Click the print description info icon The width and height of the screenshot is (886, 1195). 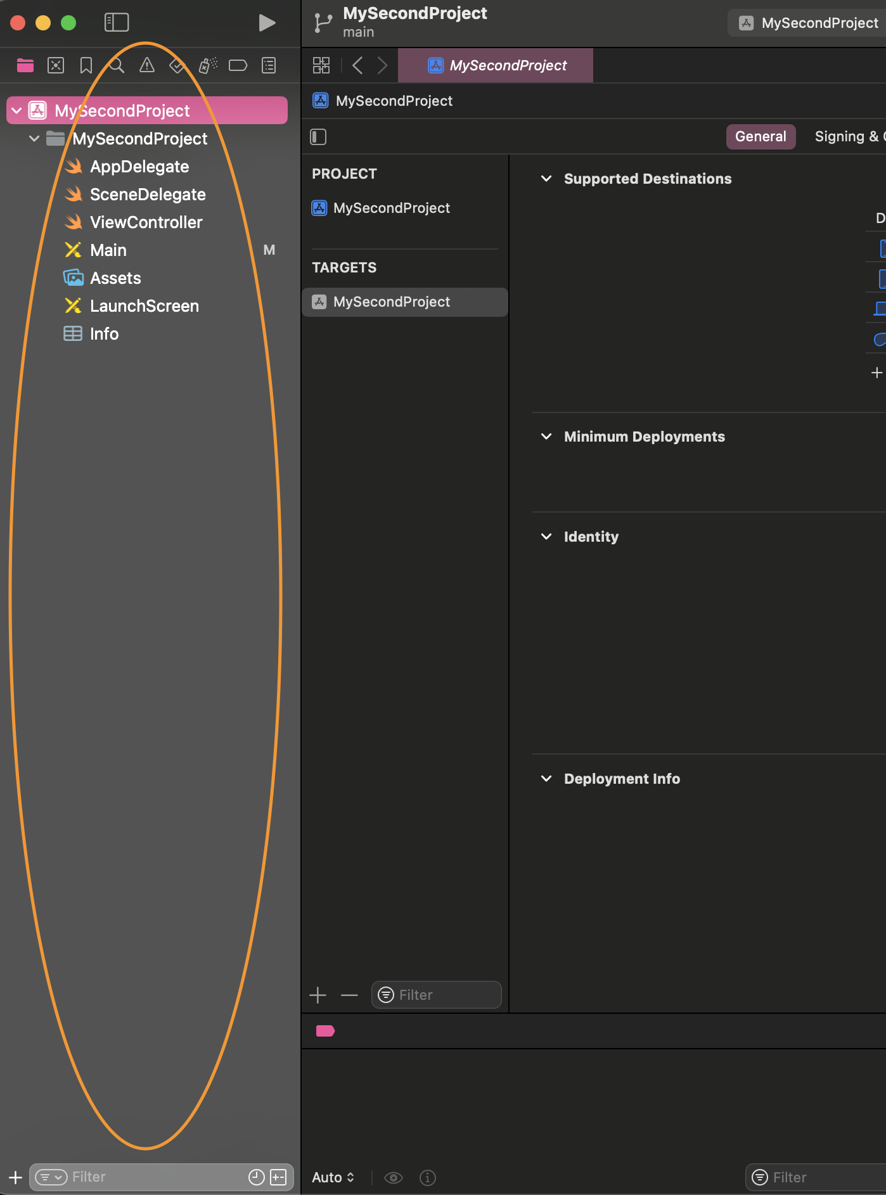[428, 1177]
